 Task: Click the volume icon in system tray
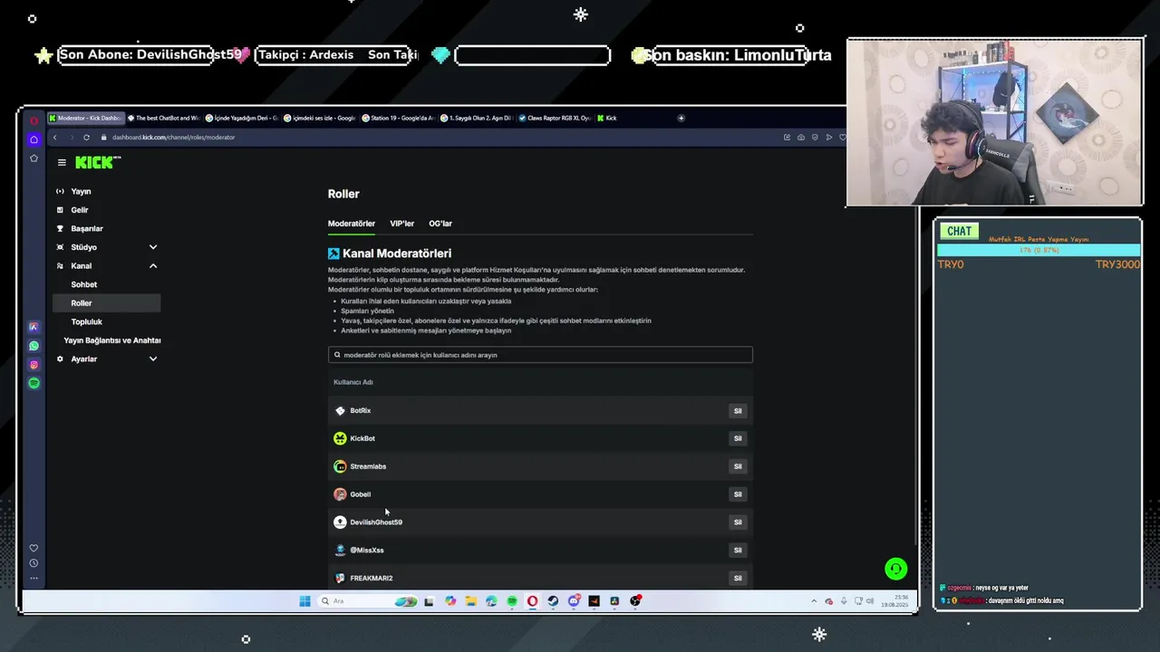tap(870, 600)
